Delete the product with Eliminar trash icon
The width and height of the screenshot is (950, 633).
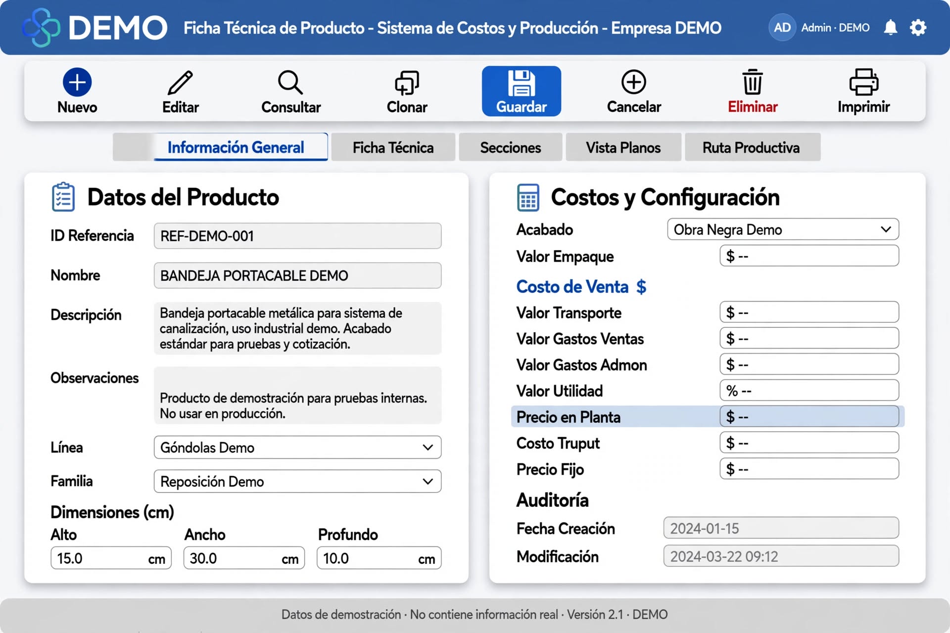pyautogui.click(x=753, y=82)
